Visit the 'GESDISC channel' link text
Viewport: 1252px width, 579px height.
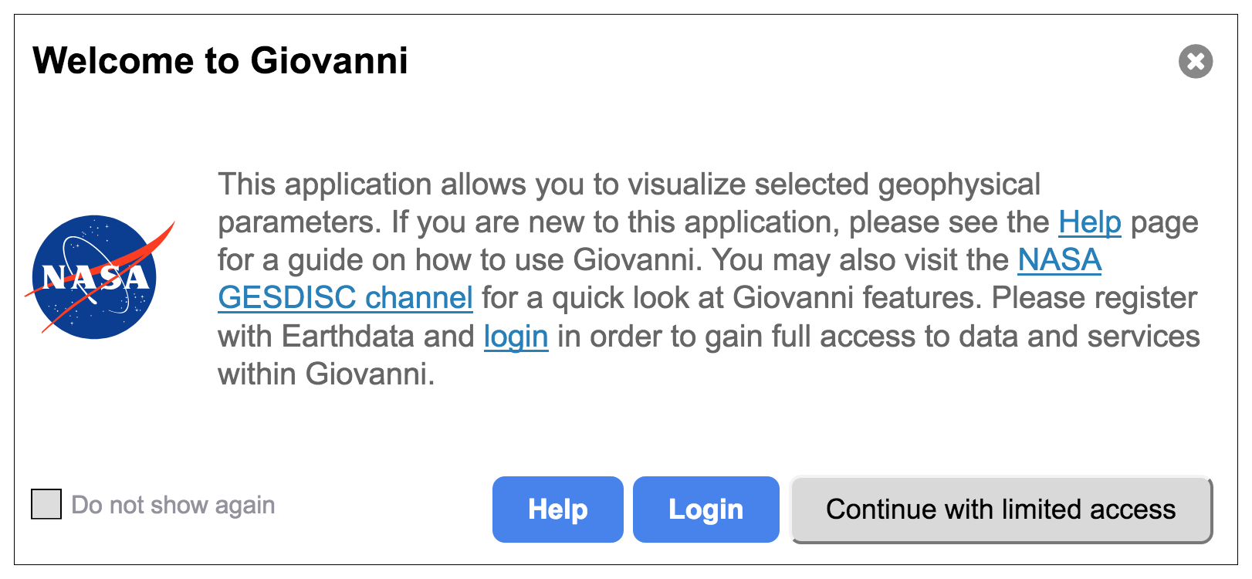click(x=345, y=298)
